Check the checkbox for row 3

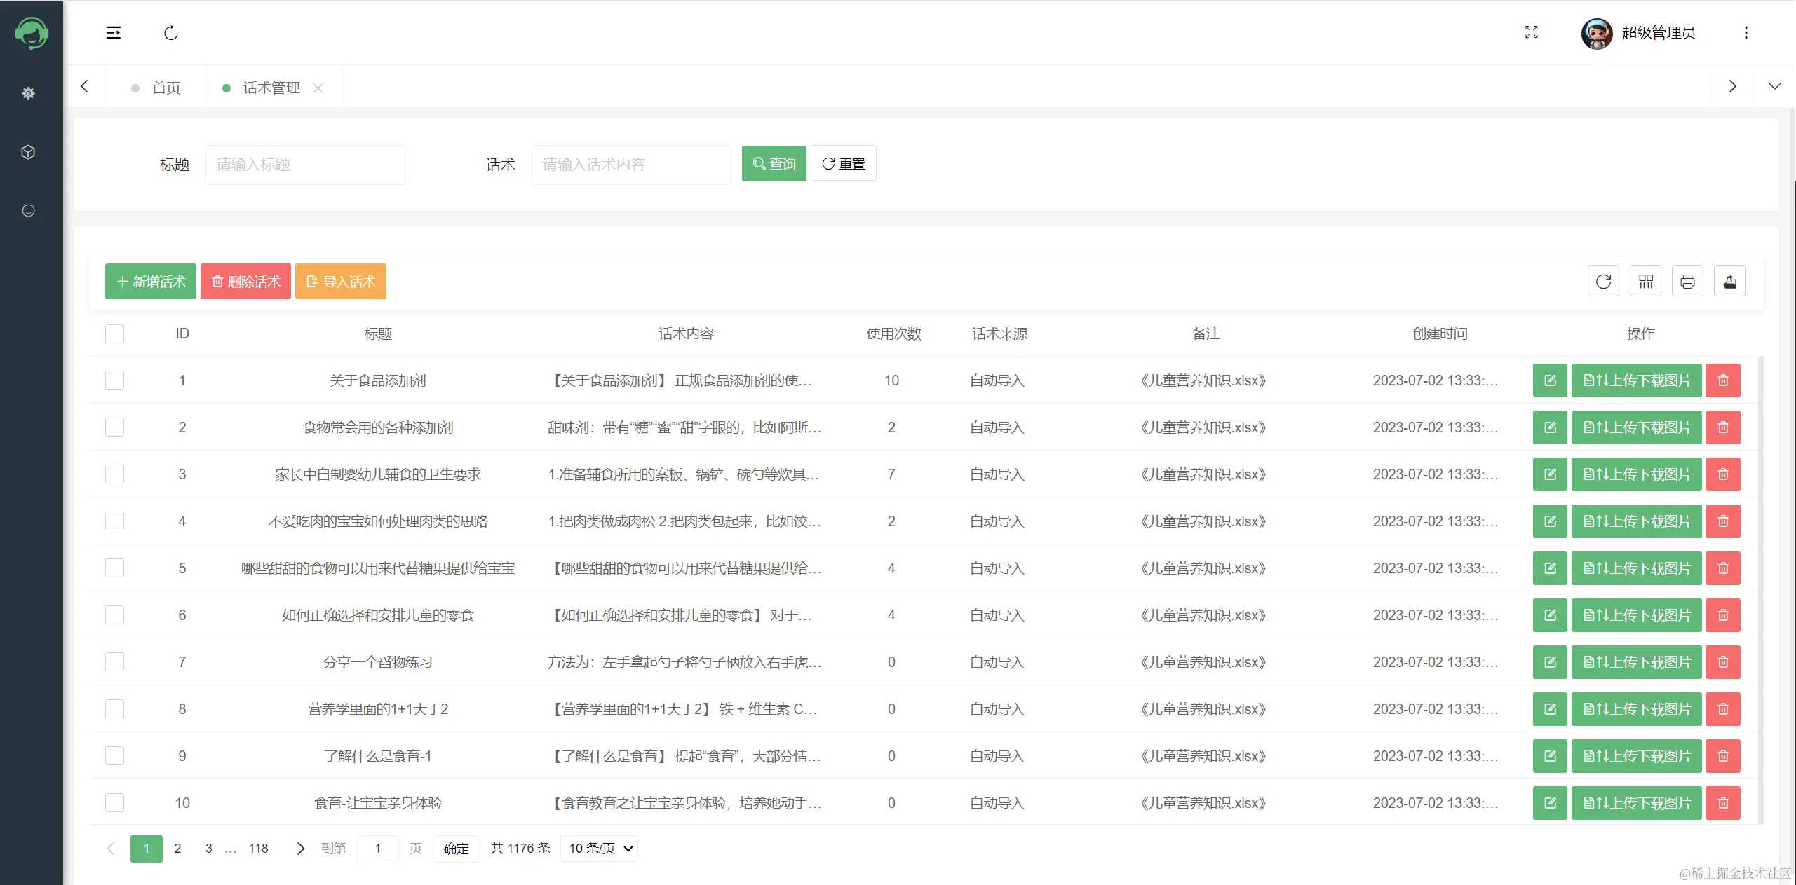tap(114, 474)
